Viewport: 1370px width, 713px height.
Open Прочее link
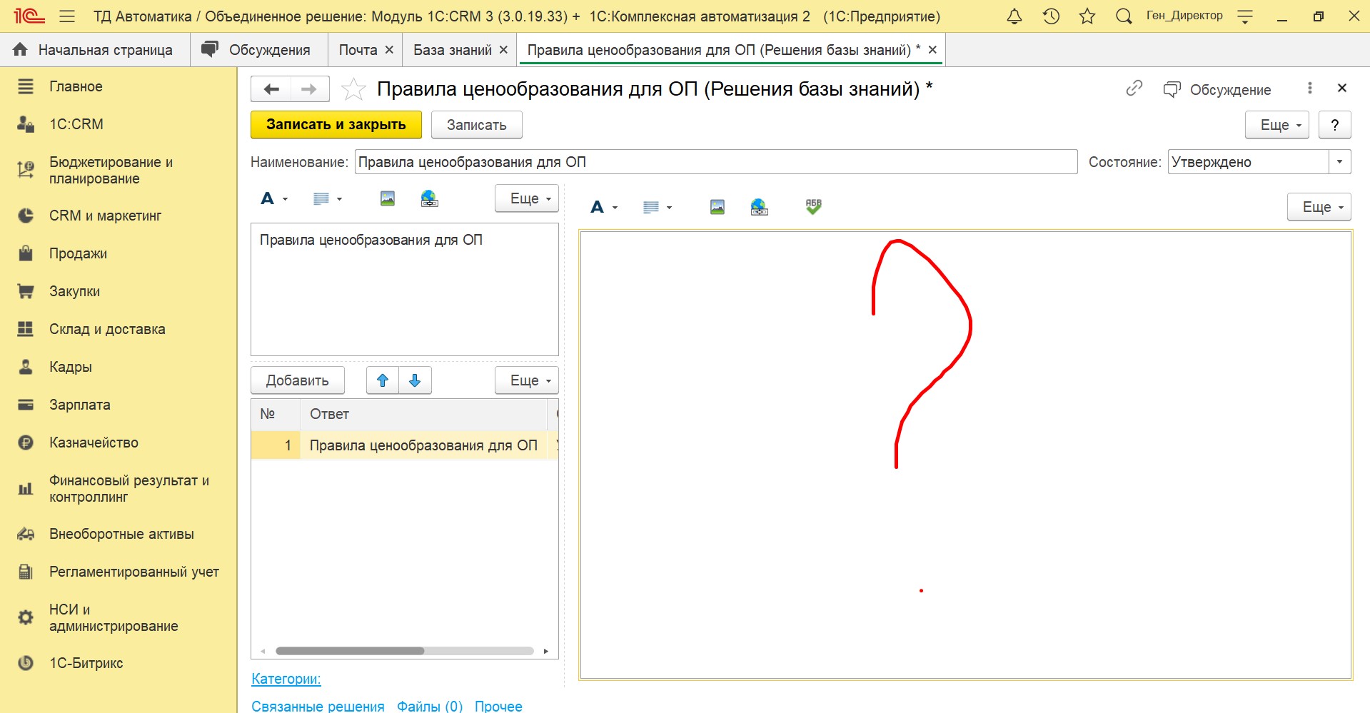pos(498,706)
